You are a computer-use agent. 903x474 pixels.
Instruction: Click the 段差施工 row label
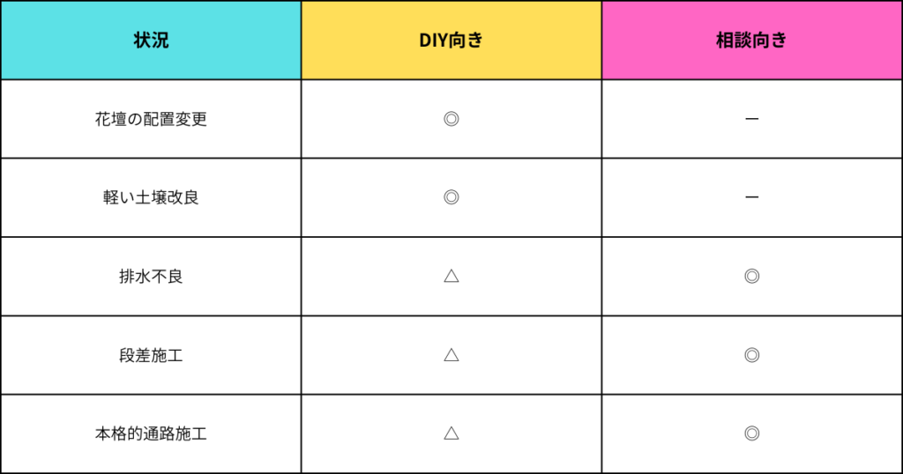point(151,354)
